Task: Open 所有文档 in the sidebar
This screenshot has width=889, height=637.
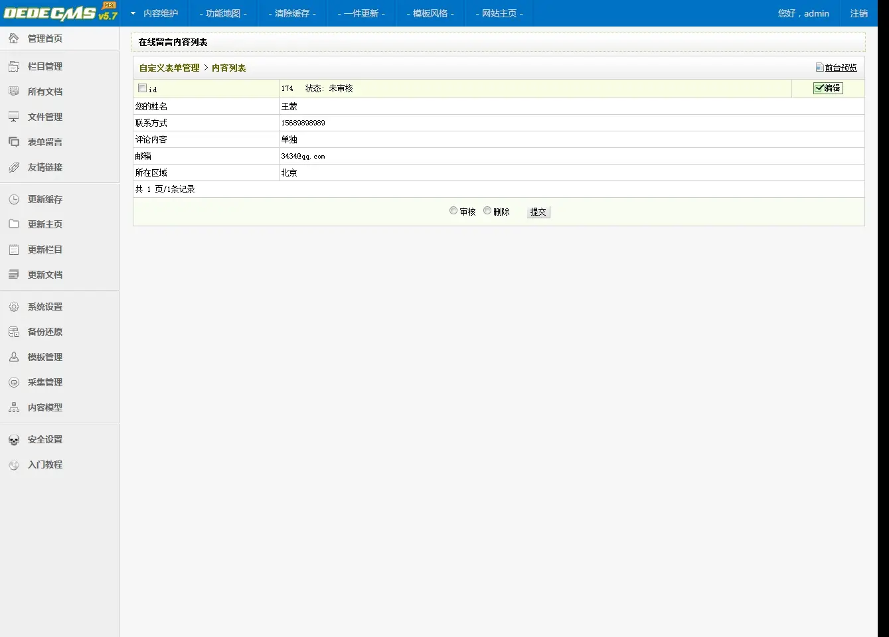Action: point(45,92)
